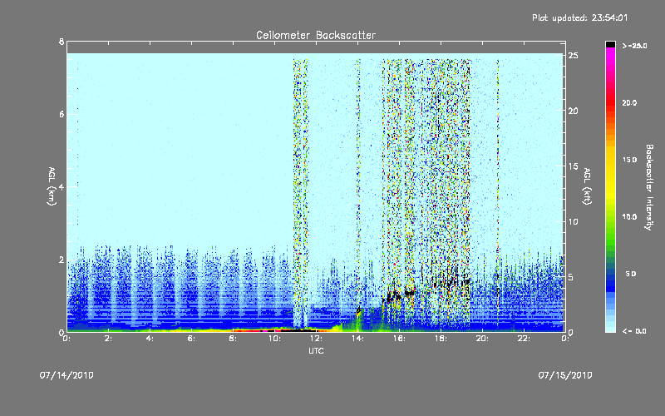Click the "5" tick on the kft axis
This screenshot has height=416, width=665.
tap(571, 277)
